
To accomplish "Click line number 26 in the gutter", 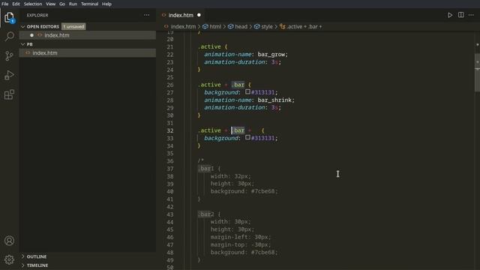I will pos(170,85).
